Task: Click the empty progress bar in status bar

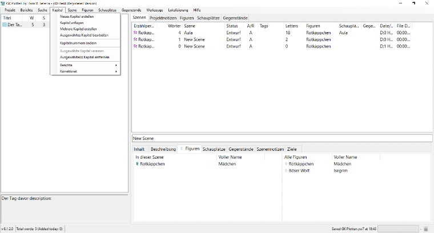Action: (398, 229)
